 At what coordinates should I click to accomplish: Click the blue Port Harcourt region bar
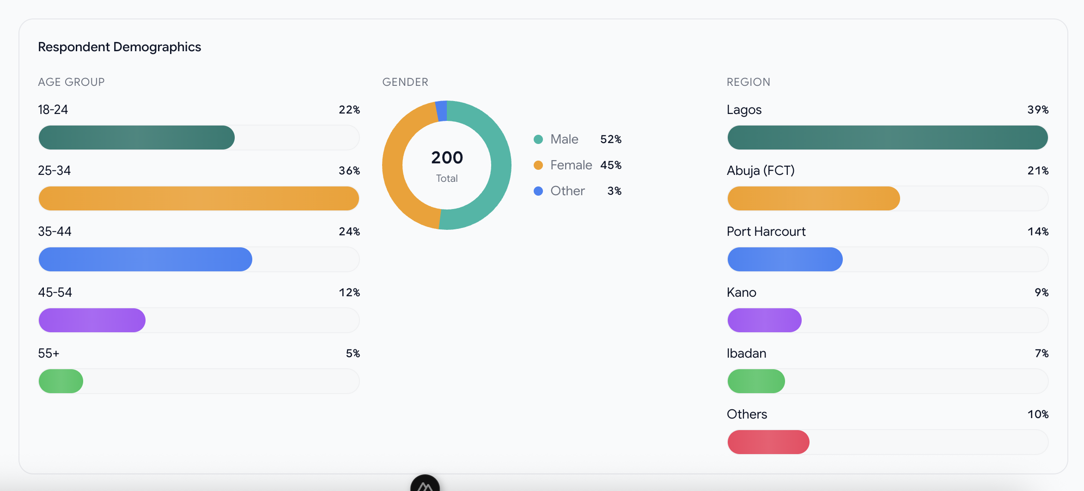[785, 259]
